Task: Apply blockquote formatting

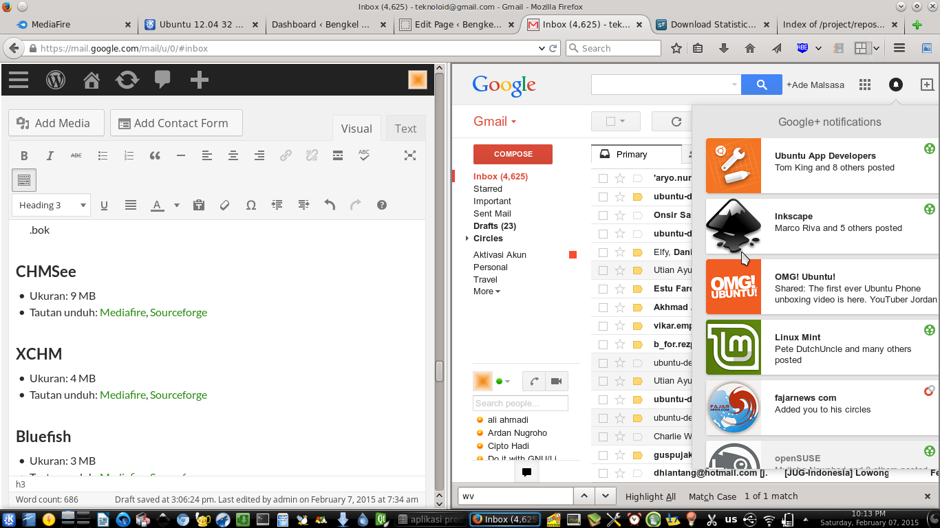Action: pos(155,156)
